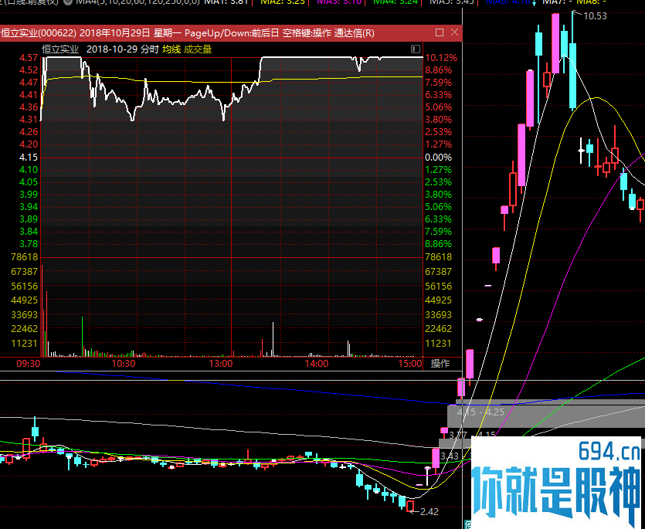Click the 3.43 gap label beside the candle
This screenshot has width=645, height=529.
(x=450, y=456)
